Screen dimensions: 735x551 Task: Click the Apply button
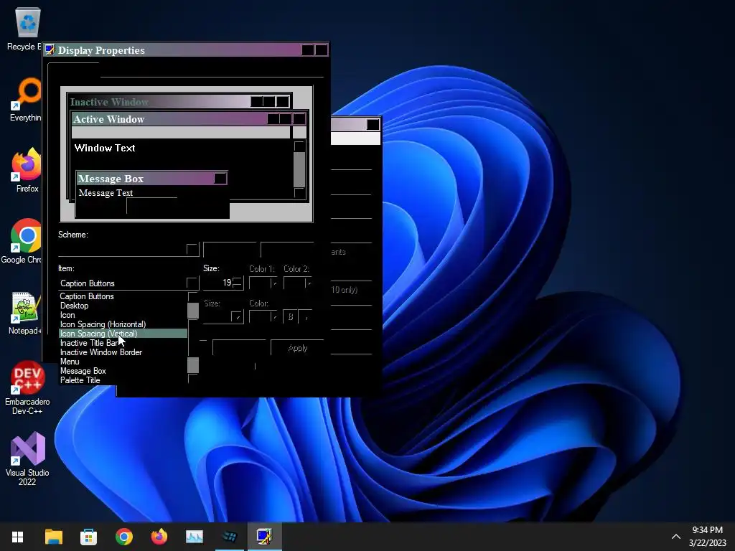pyautogui.click(x=297, y=348)
